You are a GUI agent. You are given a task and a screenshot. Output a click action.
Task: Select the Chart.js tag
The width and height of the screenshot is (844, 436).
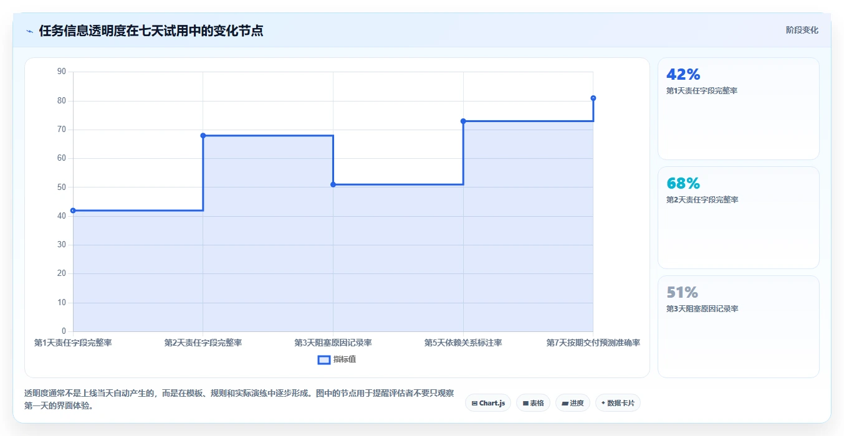click(488, 403)
